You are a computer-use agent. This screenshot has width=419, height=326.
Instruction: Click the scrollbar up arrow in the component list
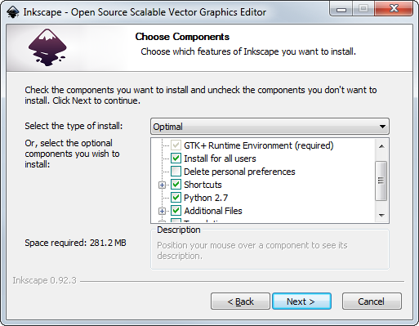(381, 146)
